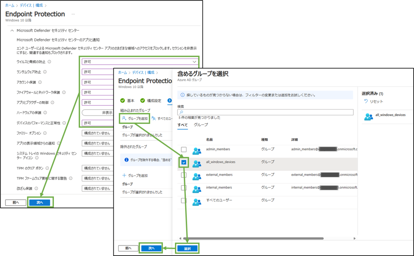Click the リセット link in selected pane
Screen dimensions: 414x256
376,102
